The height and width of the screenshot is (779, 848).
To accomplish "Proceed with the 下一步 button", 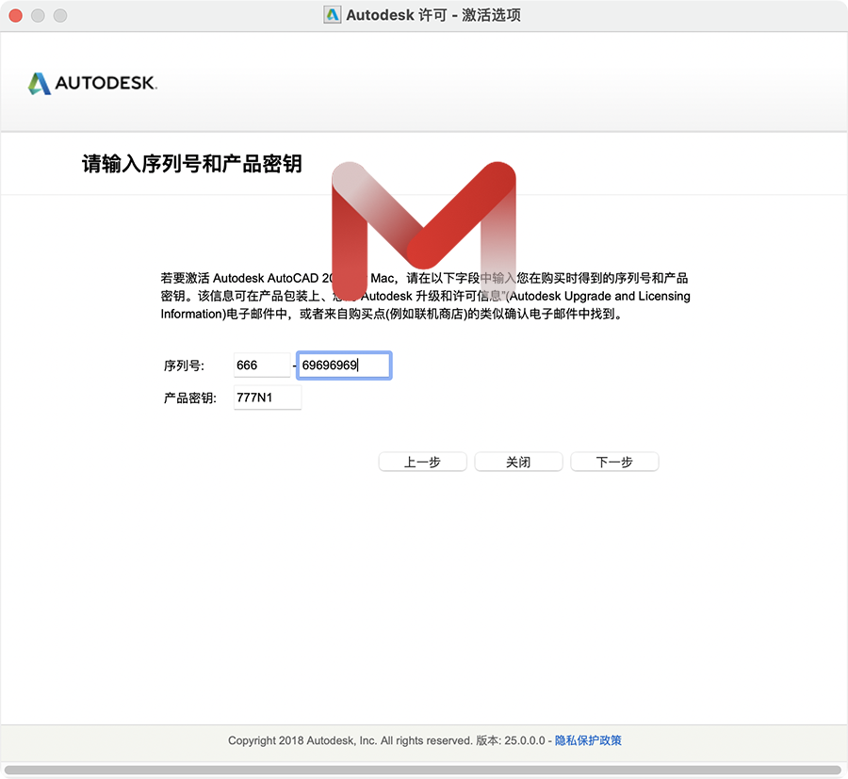I will [614, 463].
